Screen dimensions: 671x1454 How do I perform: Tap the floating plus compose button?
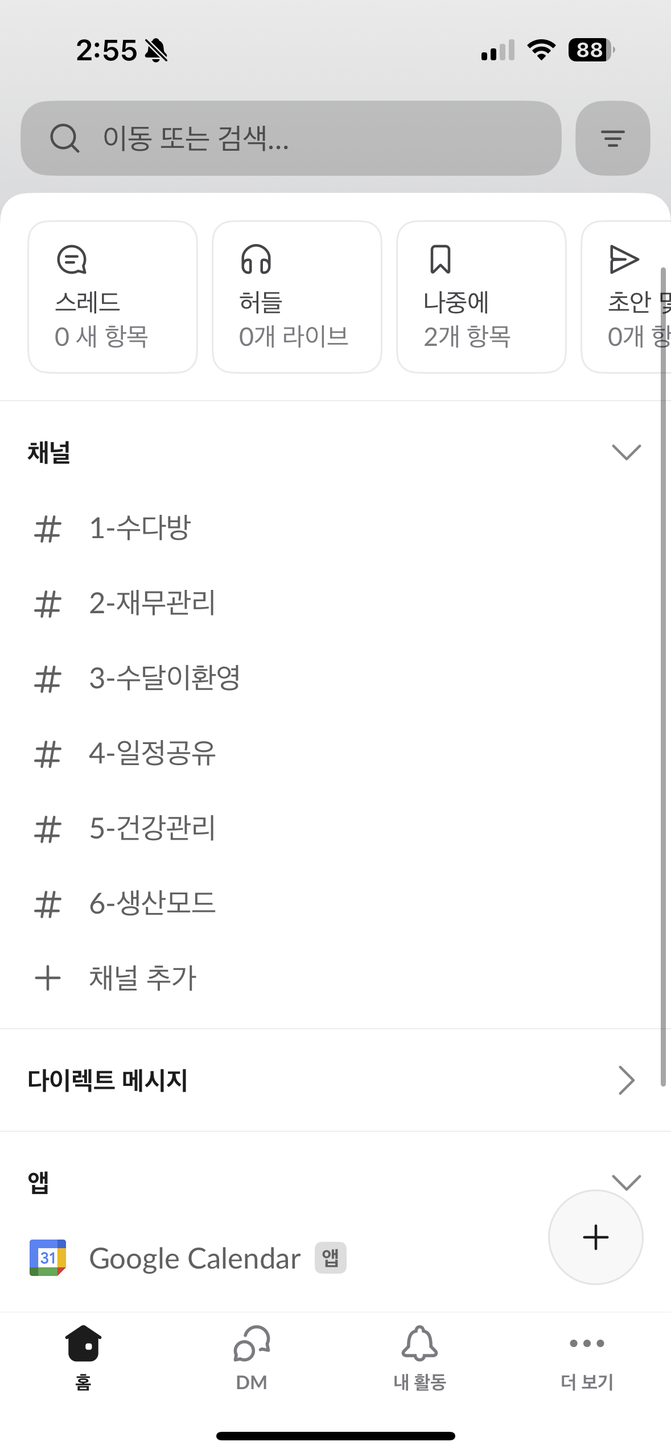tap(595, 1237)
